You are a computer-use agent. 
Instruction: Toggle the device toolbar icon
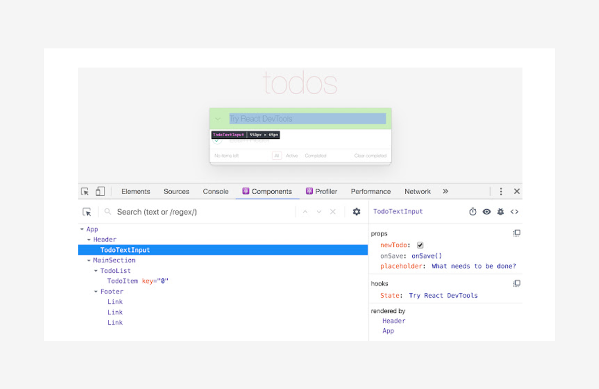(100, 191)
